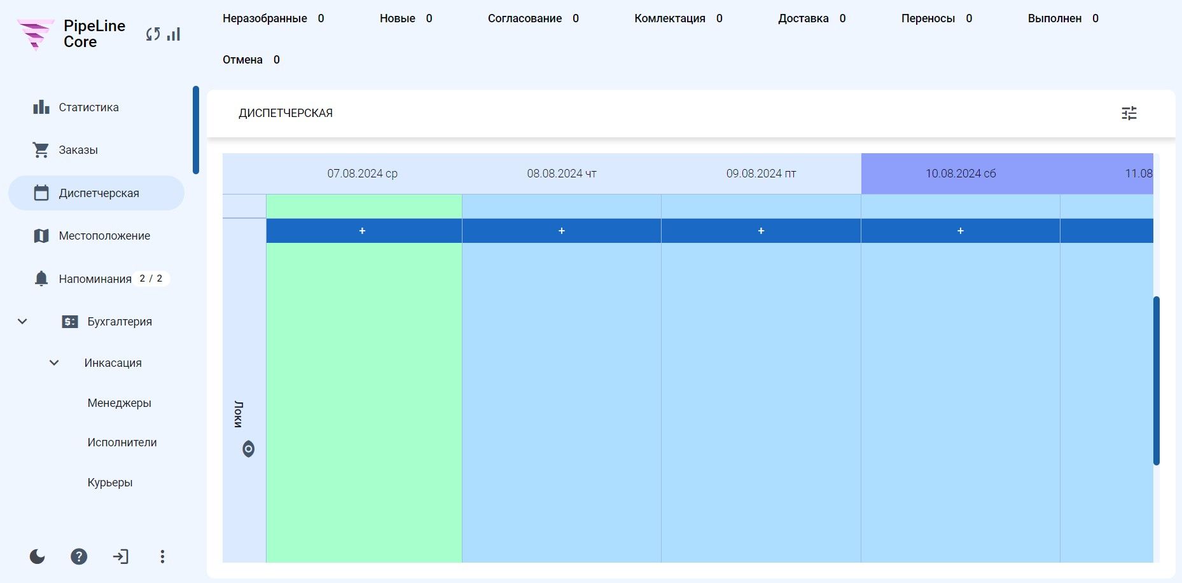Viewport: 1182px width, 583px height.
Task: Select the 07.08.2024 ср date header
Action: pyautogui.click(x=363, y=174)
